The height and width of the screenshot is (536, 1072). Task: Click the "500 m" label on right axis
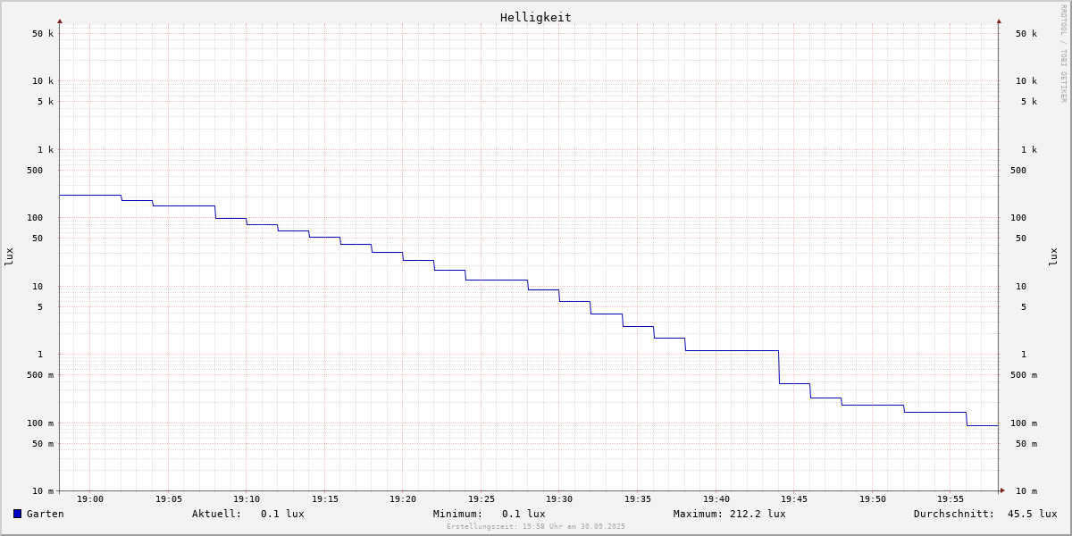pos(1024,375)
